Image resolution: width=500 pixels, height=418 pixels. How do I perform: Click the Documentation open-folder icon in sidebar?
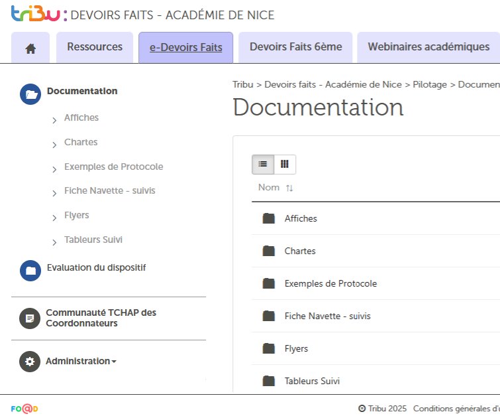point(30,94)
